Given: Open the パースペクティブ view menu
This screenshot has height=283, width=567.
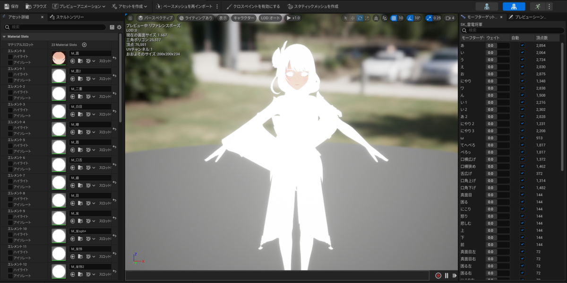Looking at the screenshot, I should 156,18.
